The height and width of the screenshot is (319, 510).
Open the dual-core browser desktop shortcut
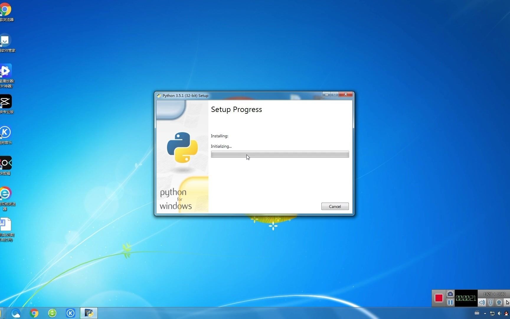6,198
